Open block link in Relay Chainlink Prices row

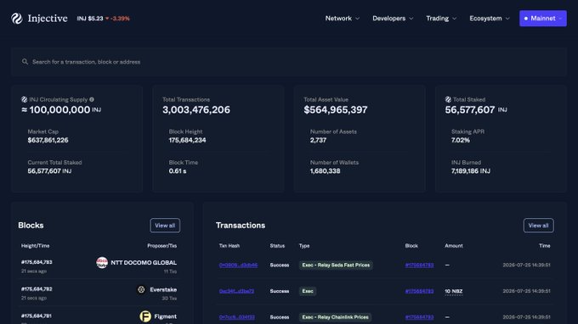coord(419,317)
